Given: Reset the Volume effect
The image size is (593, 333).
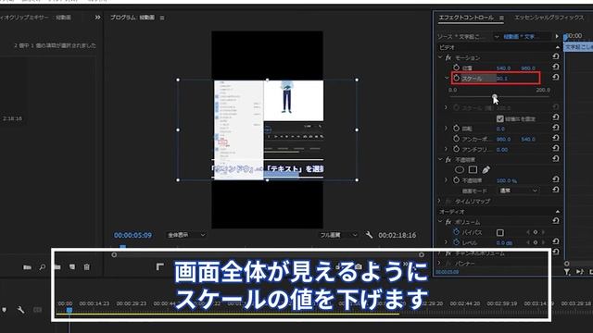Looking at the screenshot, I should [556, 221].
